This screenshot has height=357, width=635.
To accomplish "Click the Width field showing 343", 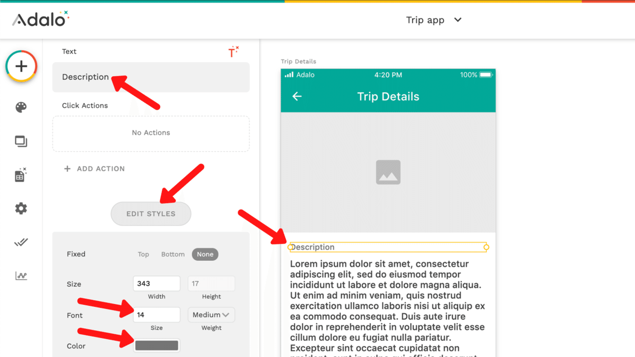I will (157, 283).
